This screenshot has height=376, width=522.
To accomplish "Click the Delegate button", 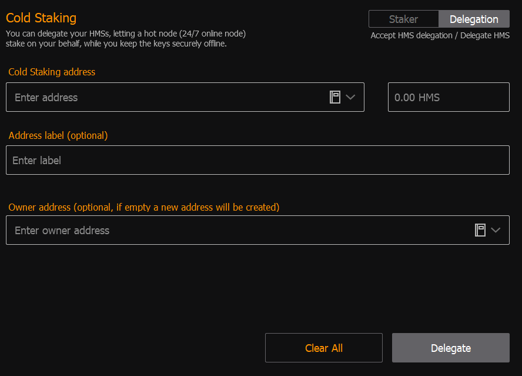I will [x=451, y=348].
